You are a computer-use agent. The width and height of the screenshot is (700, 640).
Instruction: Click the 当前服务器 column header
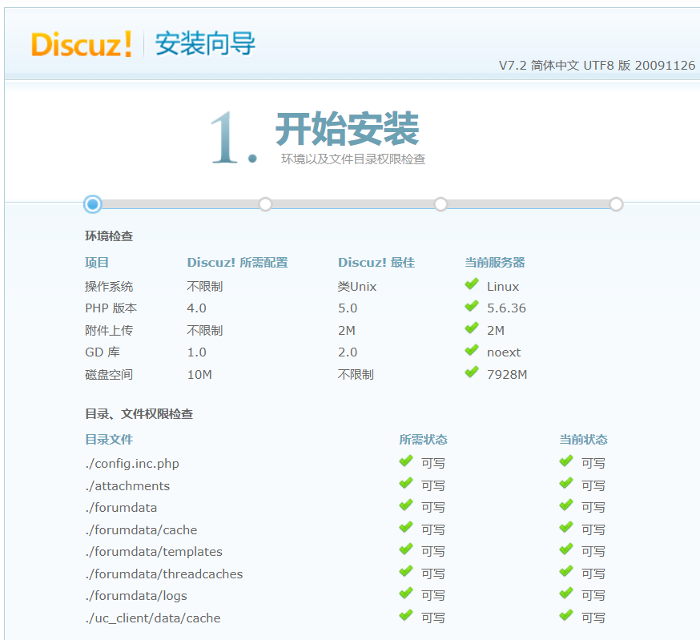(495, 263)
